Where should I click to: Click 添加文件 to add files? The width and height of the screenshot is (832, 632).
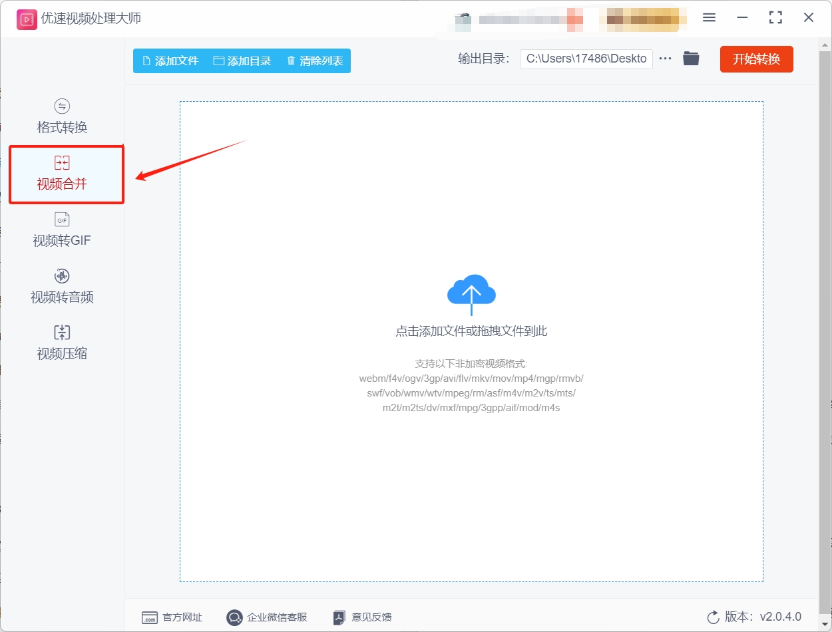pyautogui.click(x=169, y=60)
